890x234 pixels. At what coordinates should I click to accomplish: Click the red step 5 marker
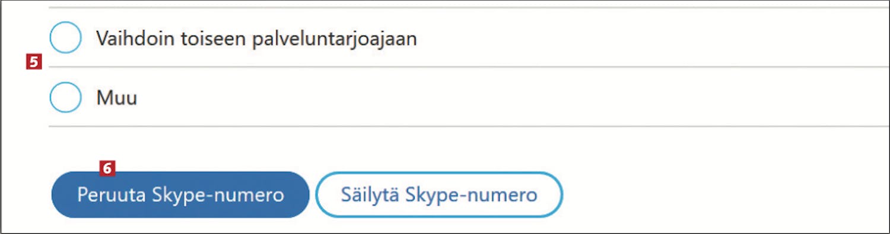34,62
